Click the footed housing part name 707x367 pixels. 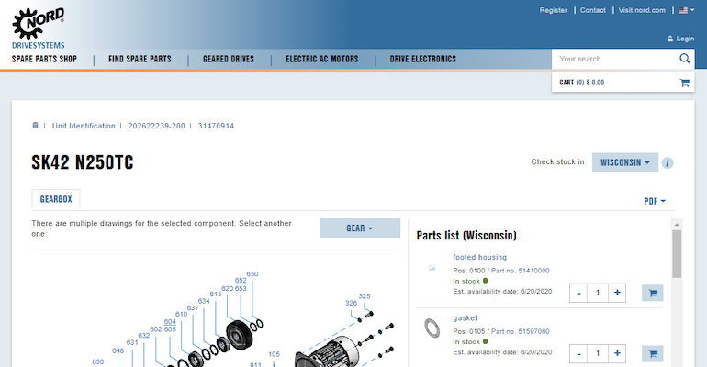tap(479, 257)
